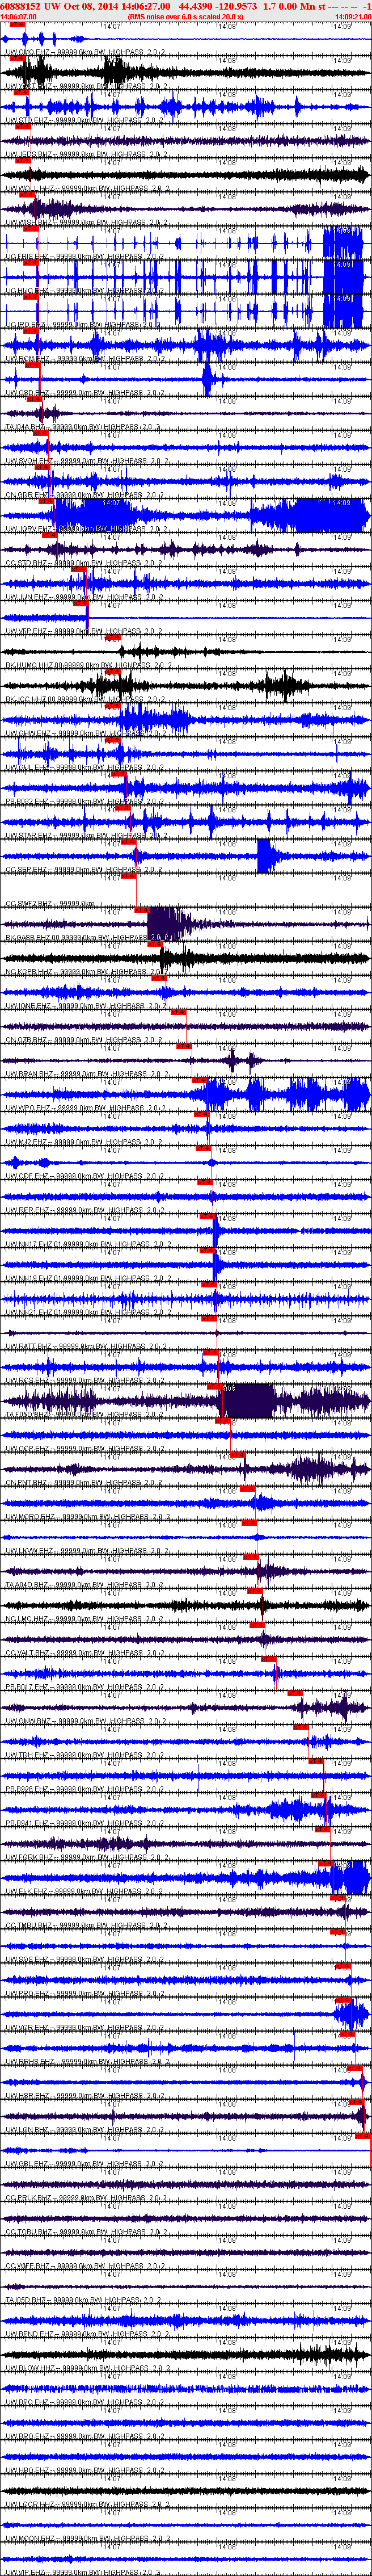The width and height of the screenshot is (372, 2576).
Task: Select the NC.KCPB.HHZ station label
Action: 86,971
